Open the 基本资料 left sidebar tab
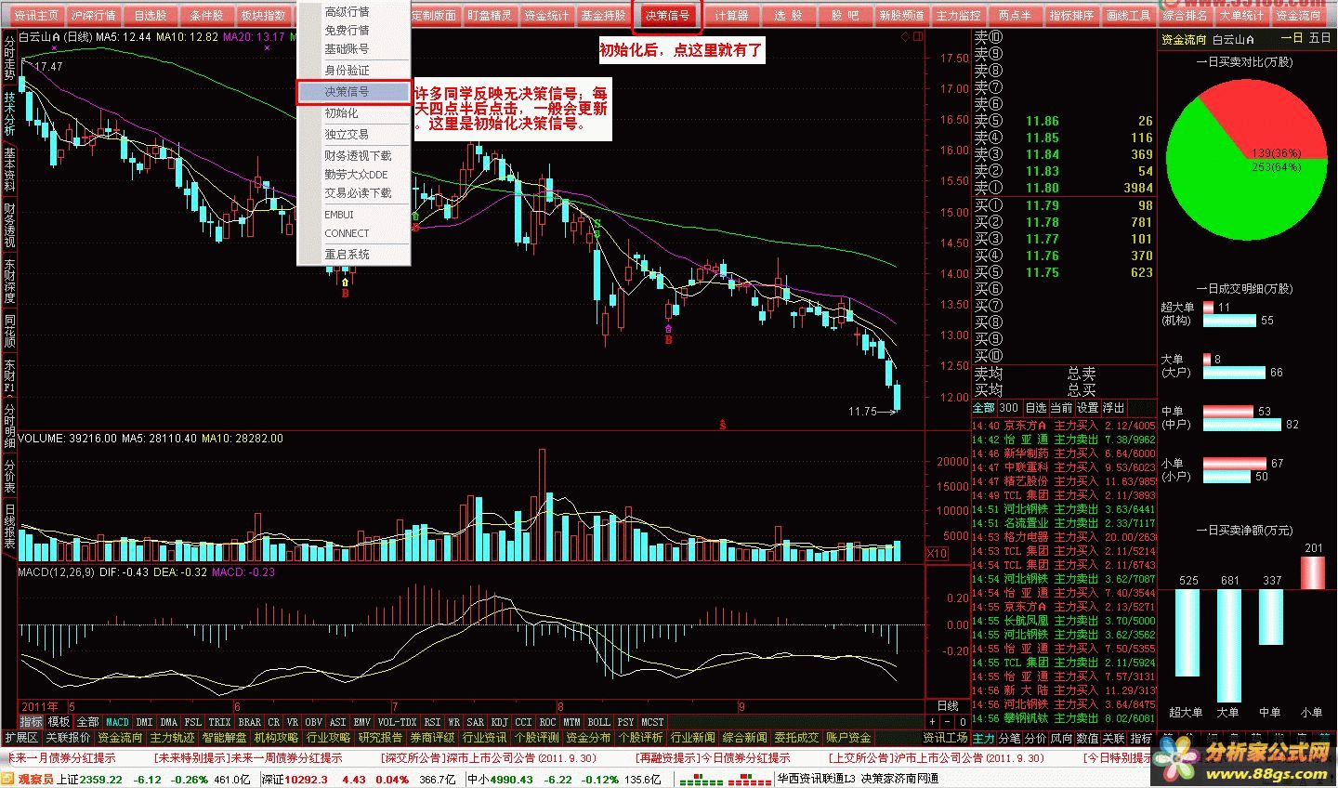 pyautogui.click(x=9, y=169)
